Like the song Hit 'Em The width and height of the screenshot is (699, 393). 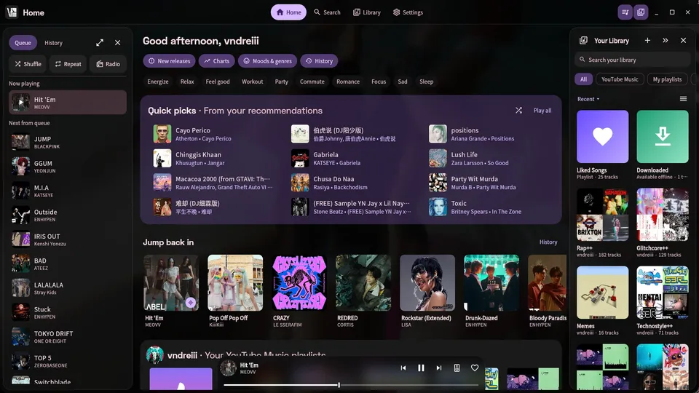[474, 368]
